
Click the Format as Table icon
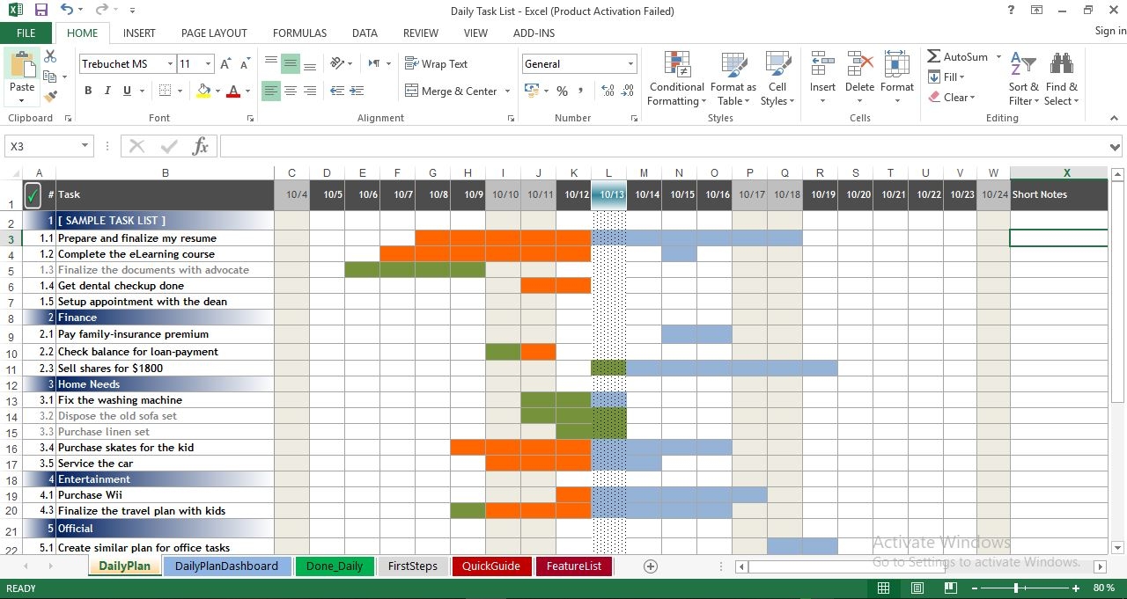click(733, 79)
